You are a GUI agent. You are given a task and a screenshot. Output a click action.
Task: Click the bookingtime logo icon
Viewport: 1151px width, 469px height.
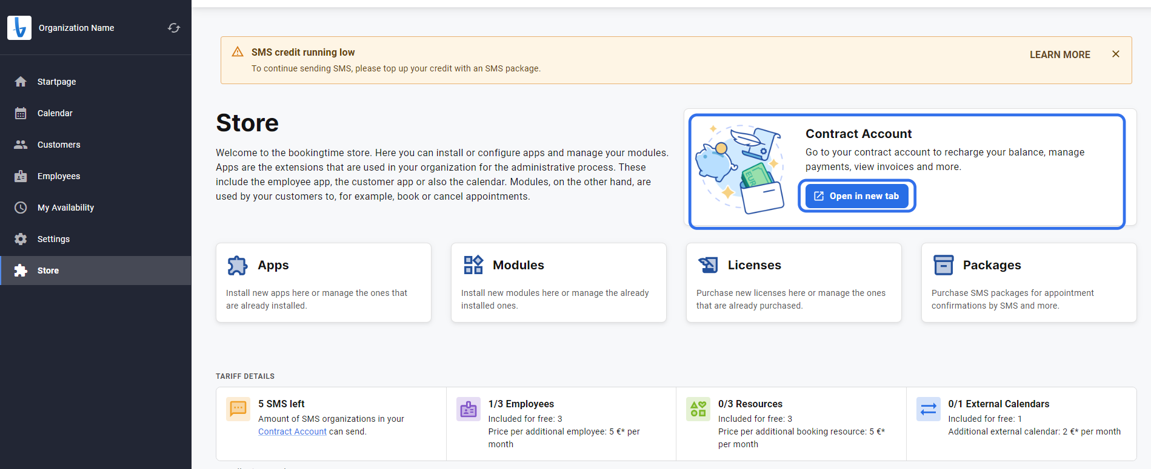(x=19, y=28)
